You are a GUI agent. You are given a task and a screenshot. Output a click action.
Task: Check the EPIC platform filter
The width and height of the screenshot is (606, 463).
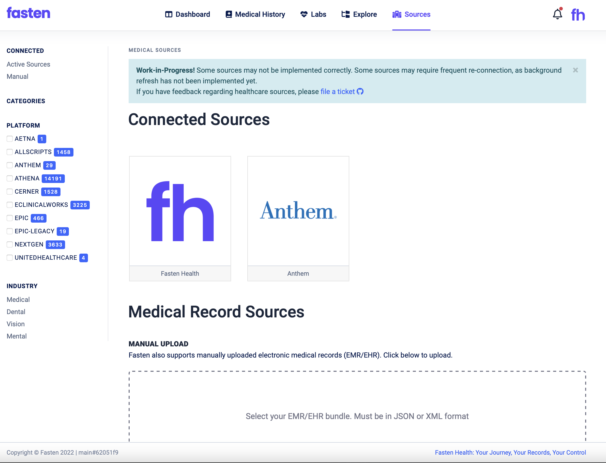(10, 218)
